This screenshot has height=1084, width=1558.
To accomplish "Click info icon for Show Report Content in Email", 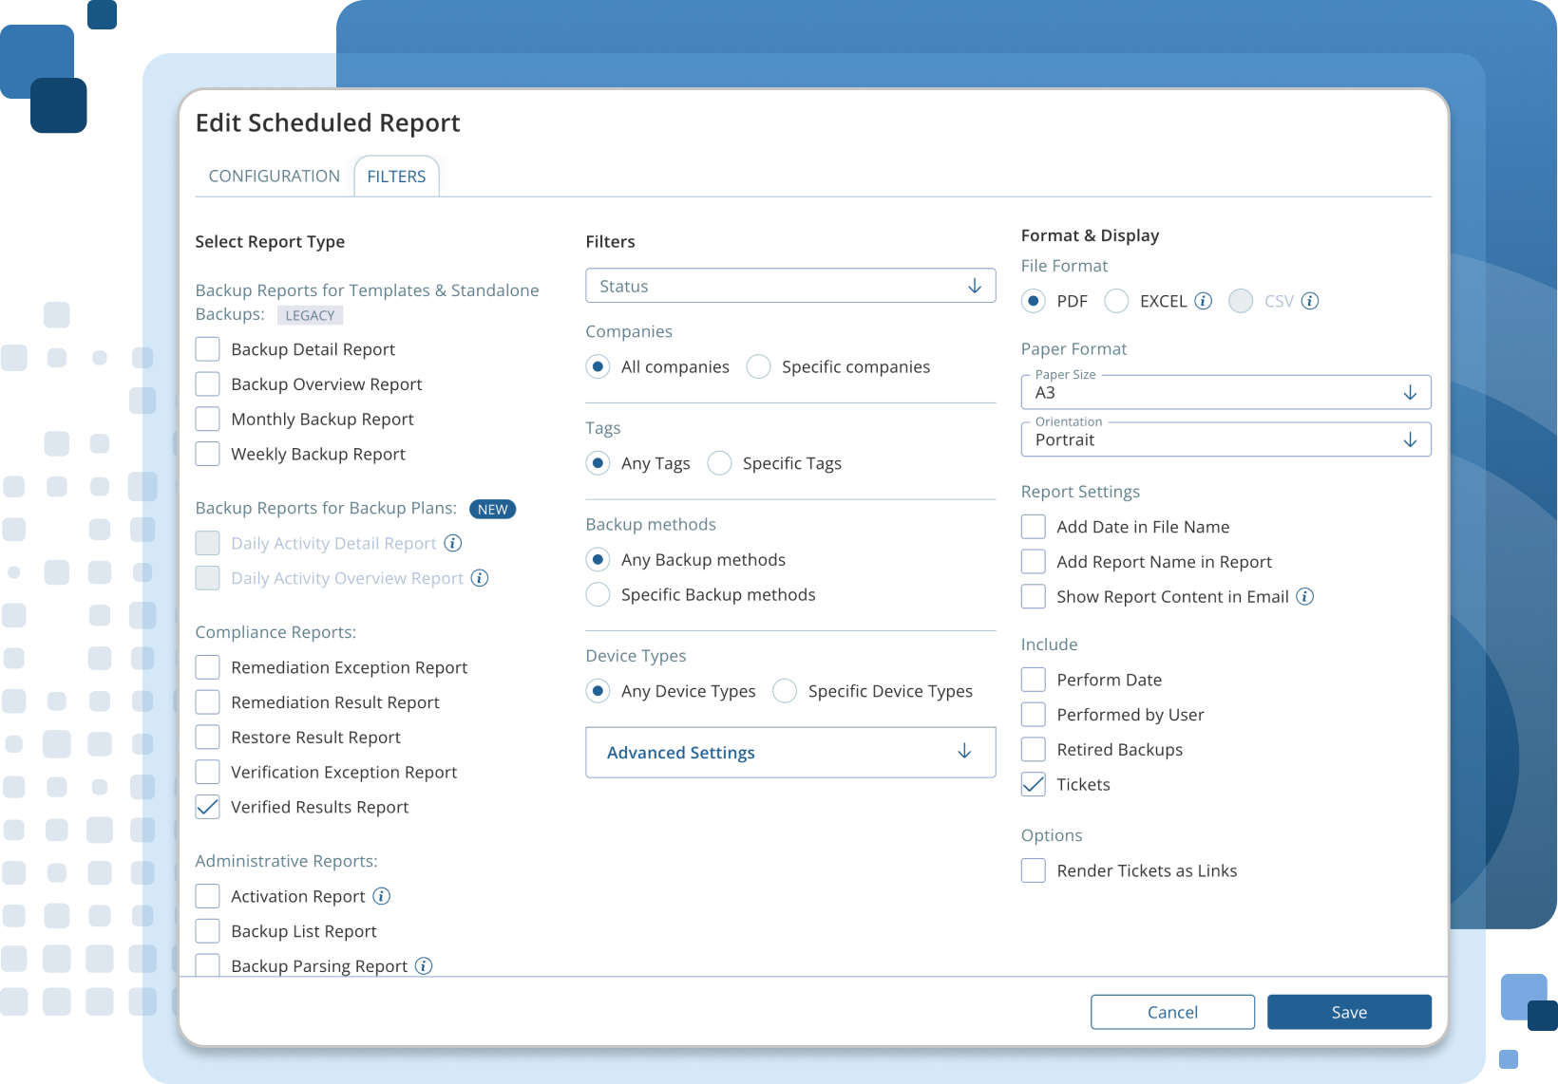I will [x=1305, y=596].
